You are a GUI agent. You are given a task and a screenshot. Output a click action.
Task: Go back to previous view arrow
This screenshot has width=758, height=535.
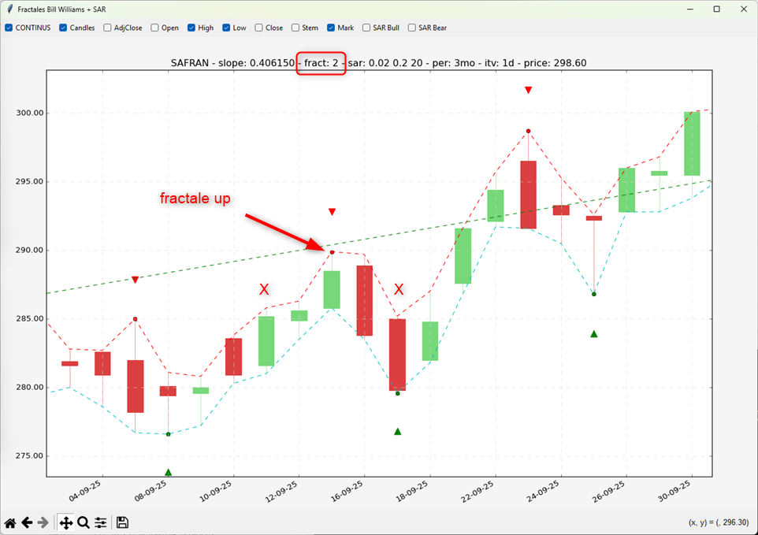(x=27, y=522)
